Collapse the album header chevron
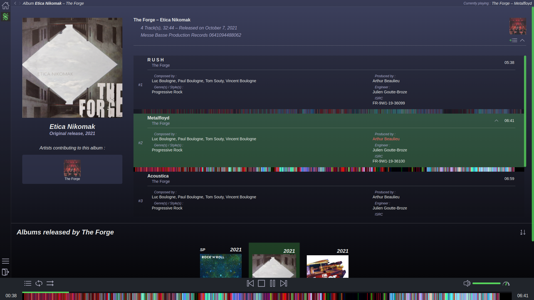Screen dimensions: 534x300 pos(522,41)
